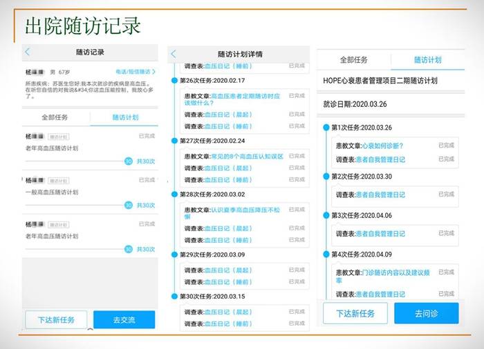Open article 常见的8个高血压认知误区
Viewport: 484px width, 349px height.
[247, 157]
